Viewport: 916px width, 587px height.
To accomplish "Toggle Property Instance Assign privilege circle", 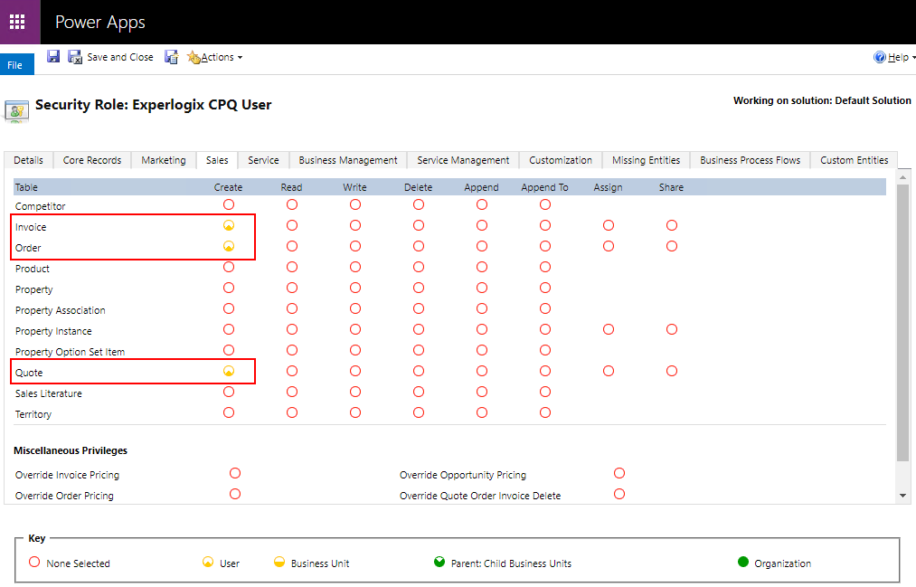I will pyautogui.click(x=609, y=329).
